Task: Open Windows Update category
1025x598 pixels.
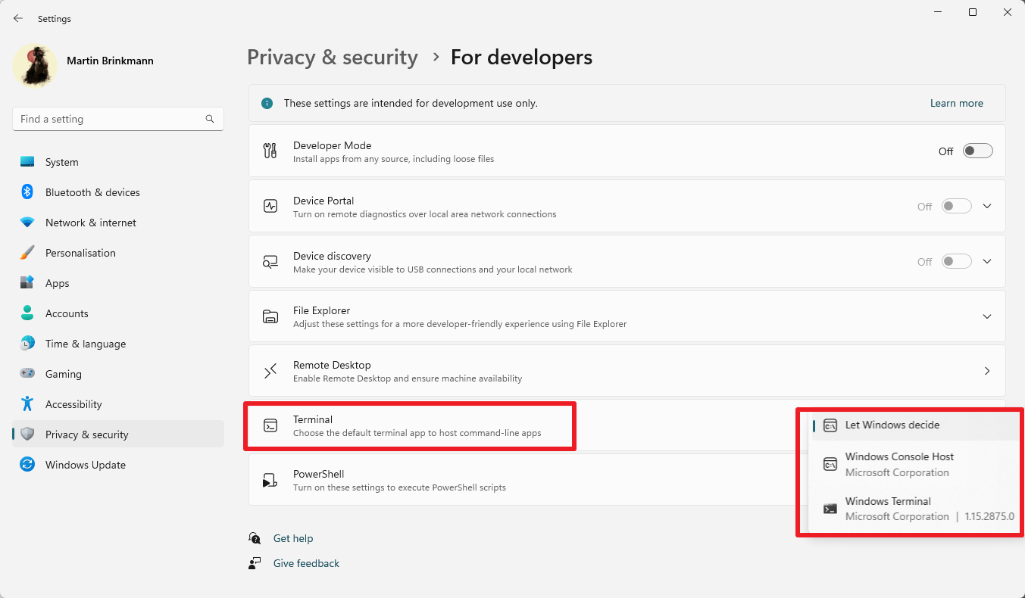Action: pos(118,465)
